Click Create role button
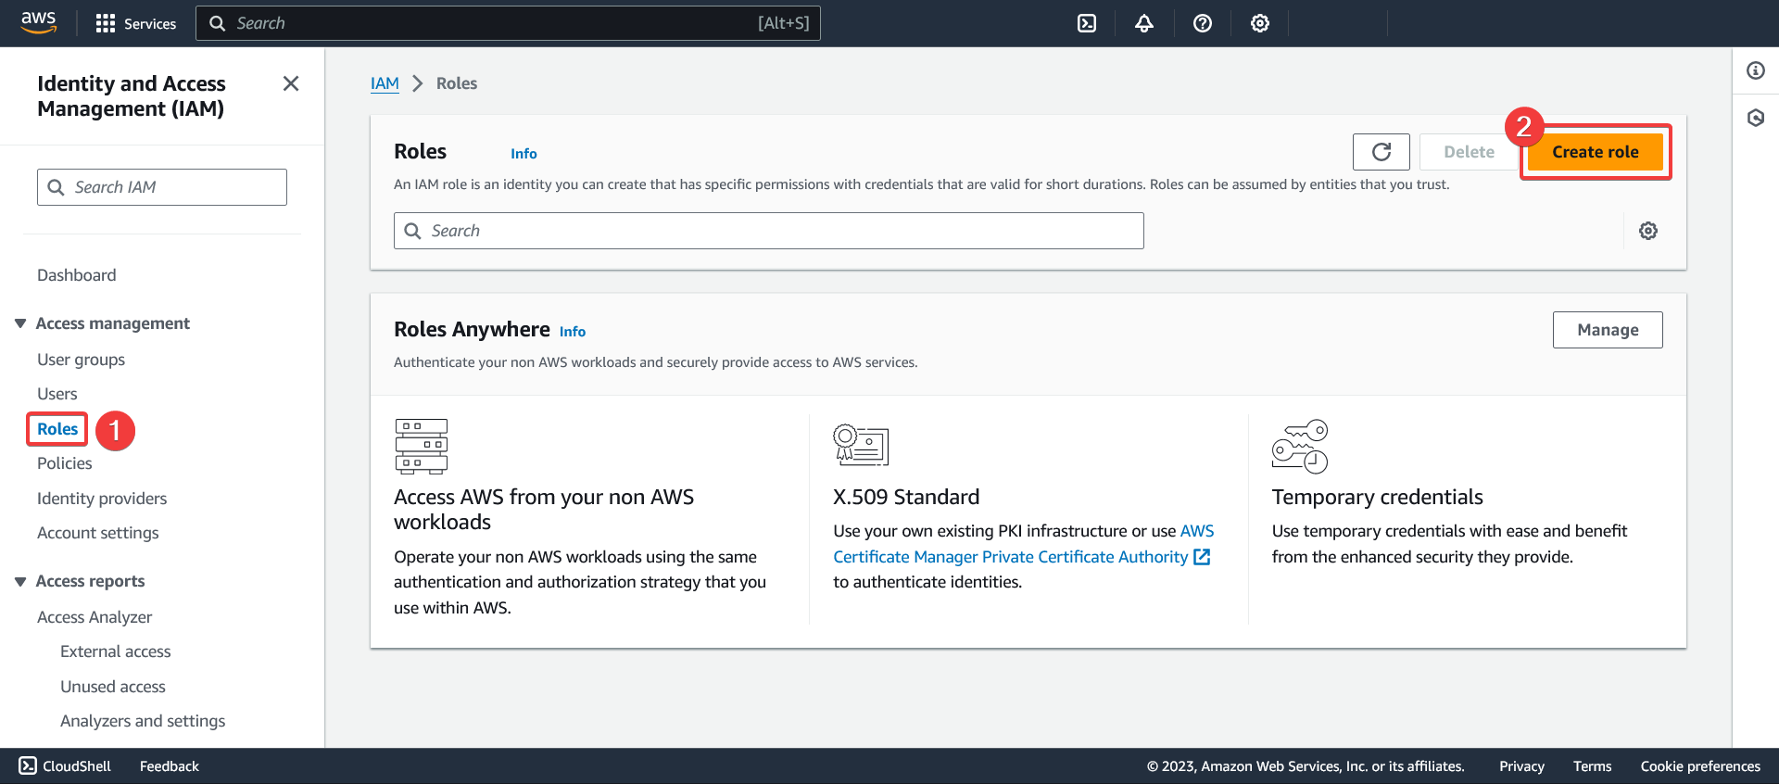Viewport: 1779px width, 784px height. pyautogui.click(x=1596, y=152)
